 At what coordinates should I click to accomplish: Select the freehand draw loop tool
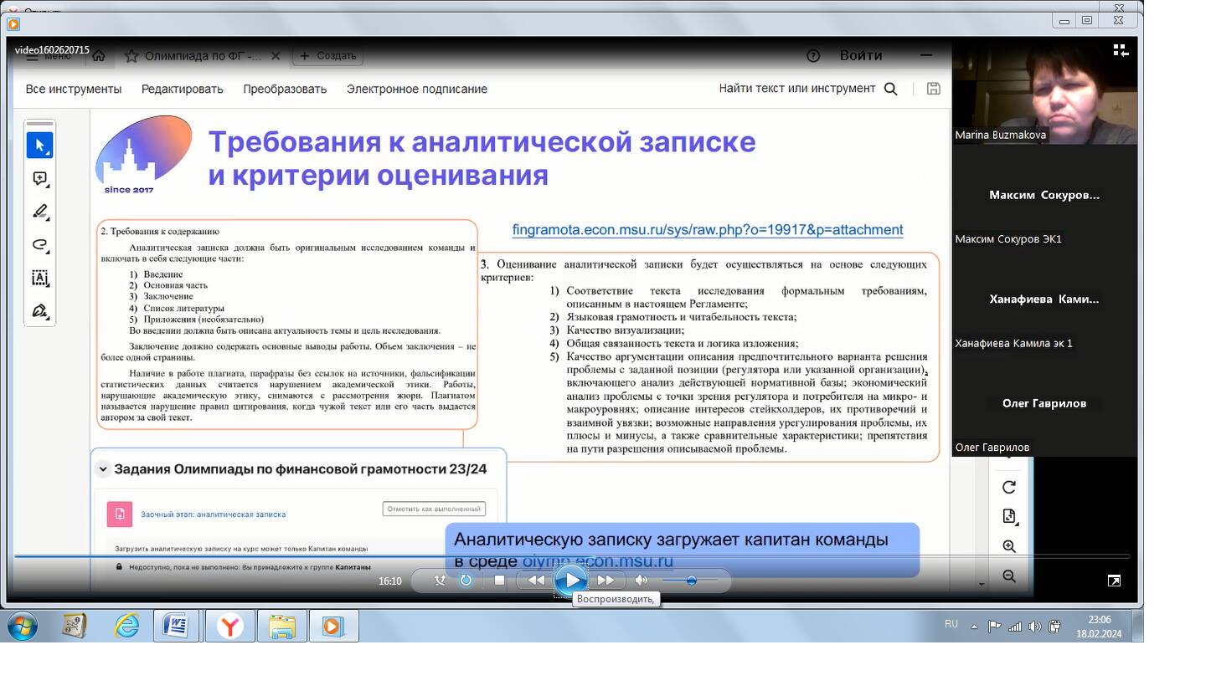(39, 245)
